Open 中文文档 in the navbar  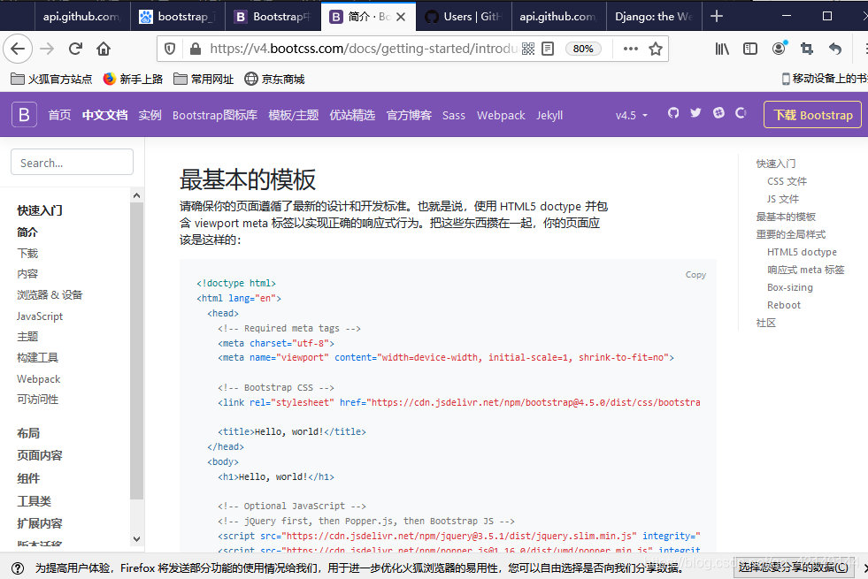[104, 115]
